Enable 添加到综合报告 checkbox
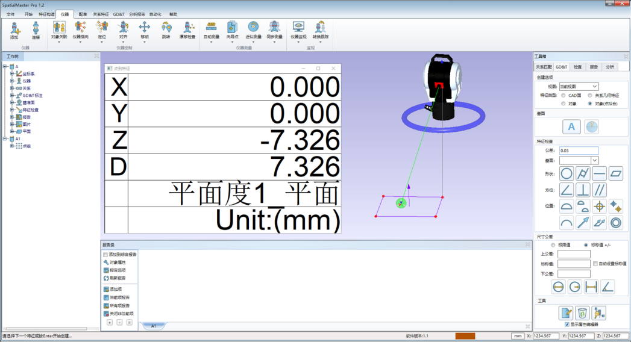The image size is (631, 342). pyautogui.click(x=106, y=255)
